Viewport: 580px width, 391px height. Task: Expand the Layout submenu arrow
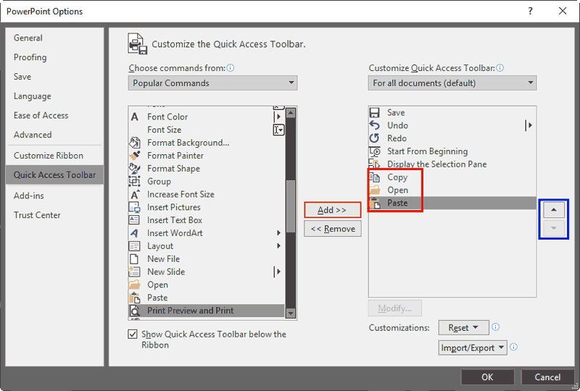[x=278, y=246]
